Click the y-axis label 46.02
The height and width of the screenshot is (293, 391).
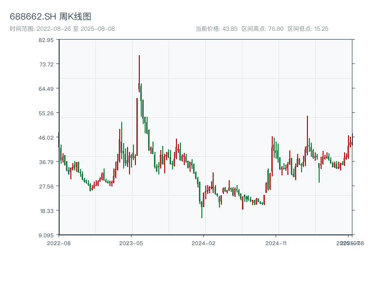(x=46, y=138)
